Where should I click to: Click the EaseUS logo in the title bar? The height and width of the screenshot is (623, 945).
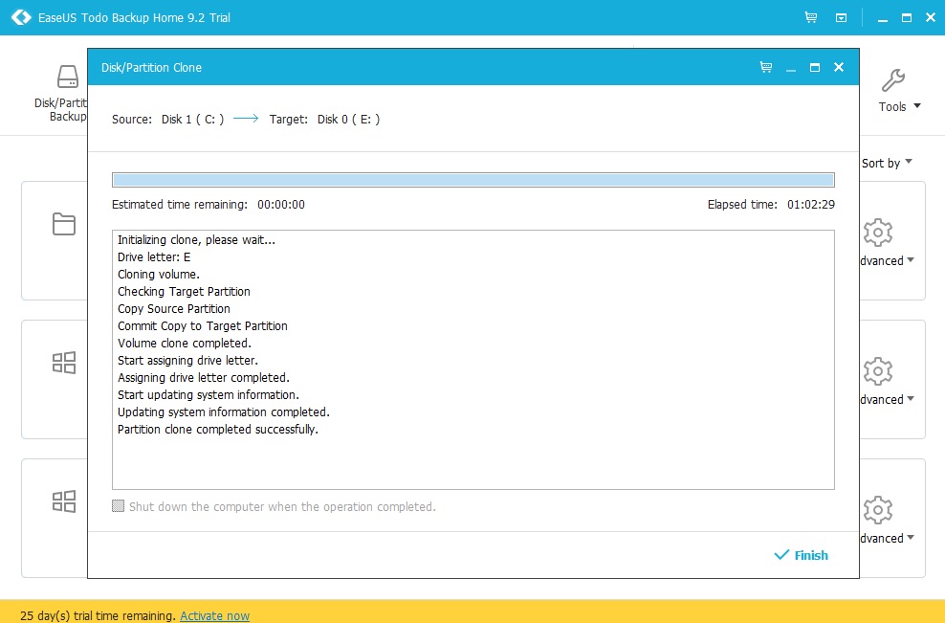21,17
